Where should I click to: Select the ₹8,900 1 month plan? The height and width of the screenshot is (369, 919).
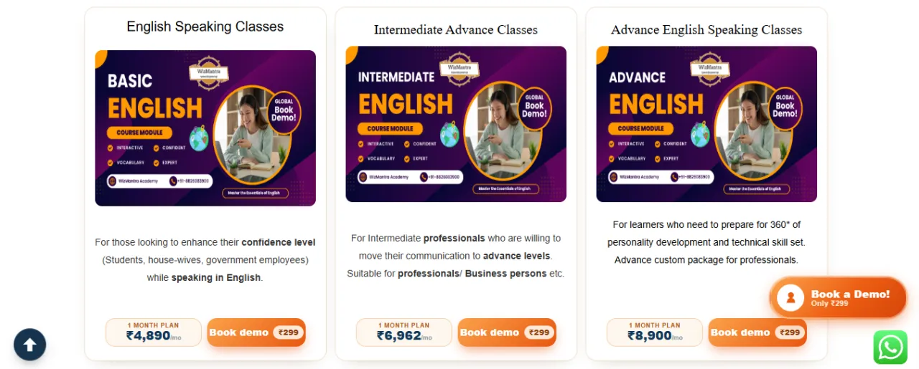coord(655,332)
